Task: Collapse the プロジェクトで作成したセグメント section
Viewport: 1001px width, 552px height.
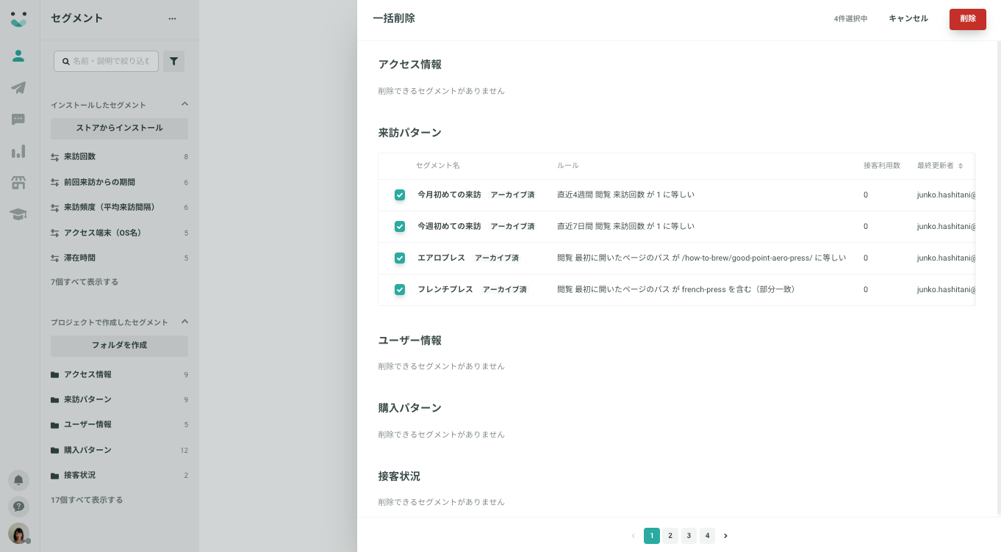Action: click(184, 322)
